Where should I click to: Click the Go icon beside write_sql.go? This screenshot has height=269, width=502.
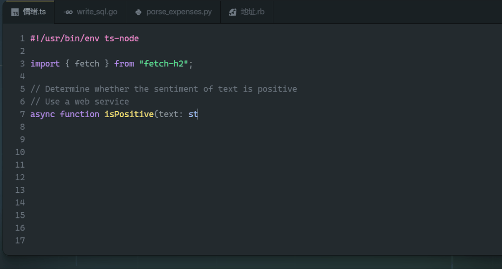[x=68, y=12]
